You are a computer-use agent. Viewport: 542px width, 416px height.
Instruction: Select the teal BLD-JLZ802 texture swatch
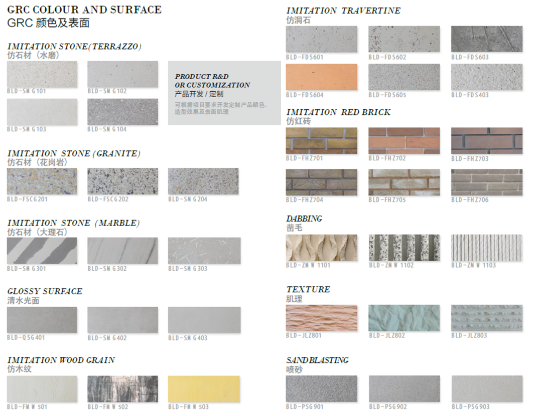pos(404,318)
